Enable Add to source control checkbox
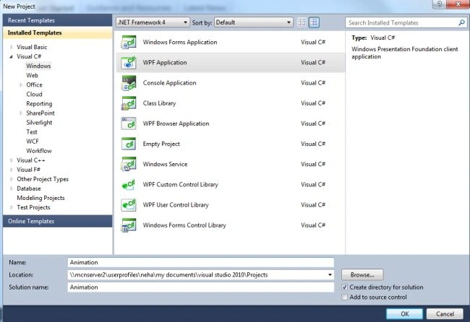 coord(345,297)
